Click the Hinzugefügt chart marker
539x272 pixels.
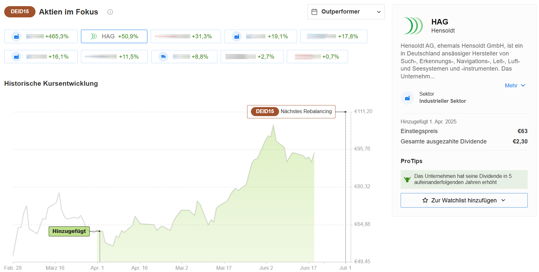tap(69, 231)
